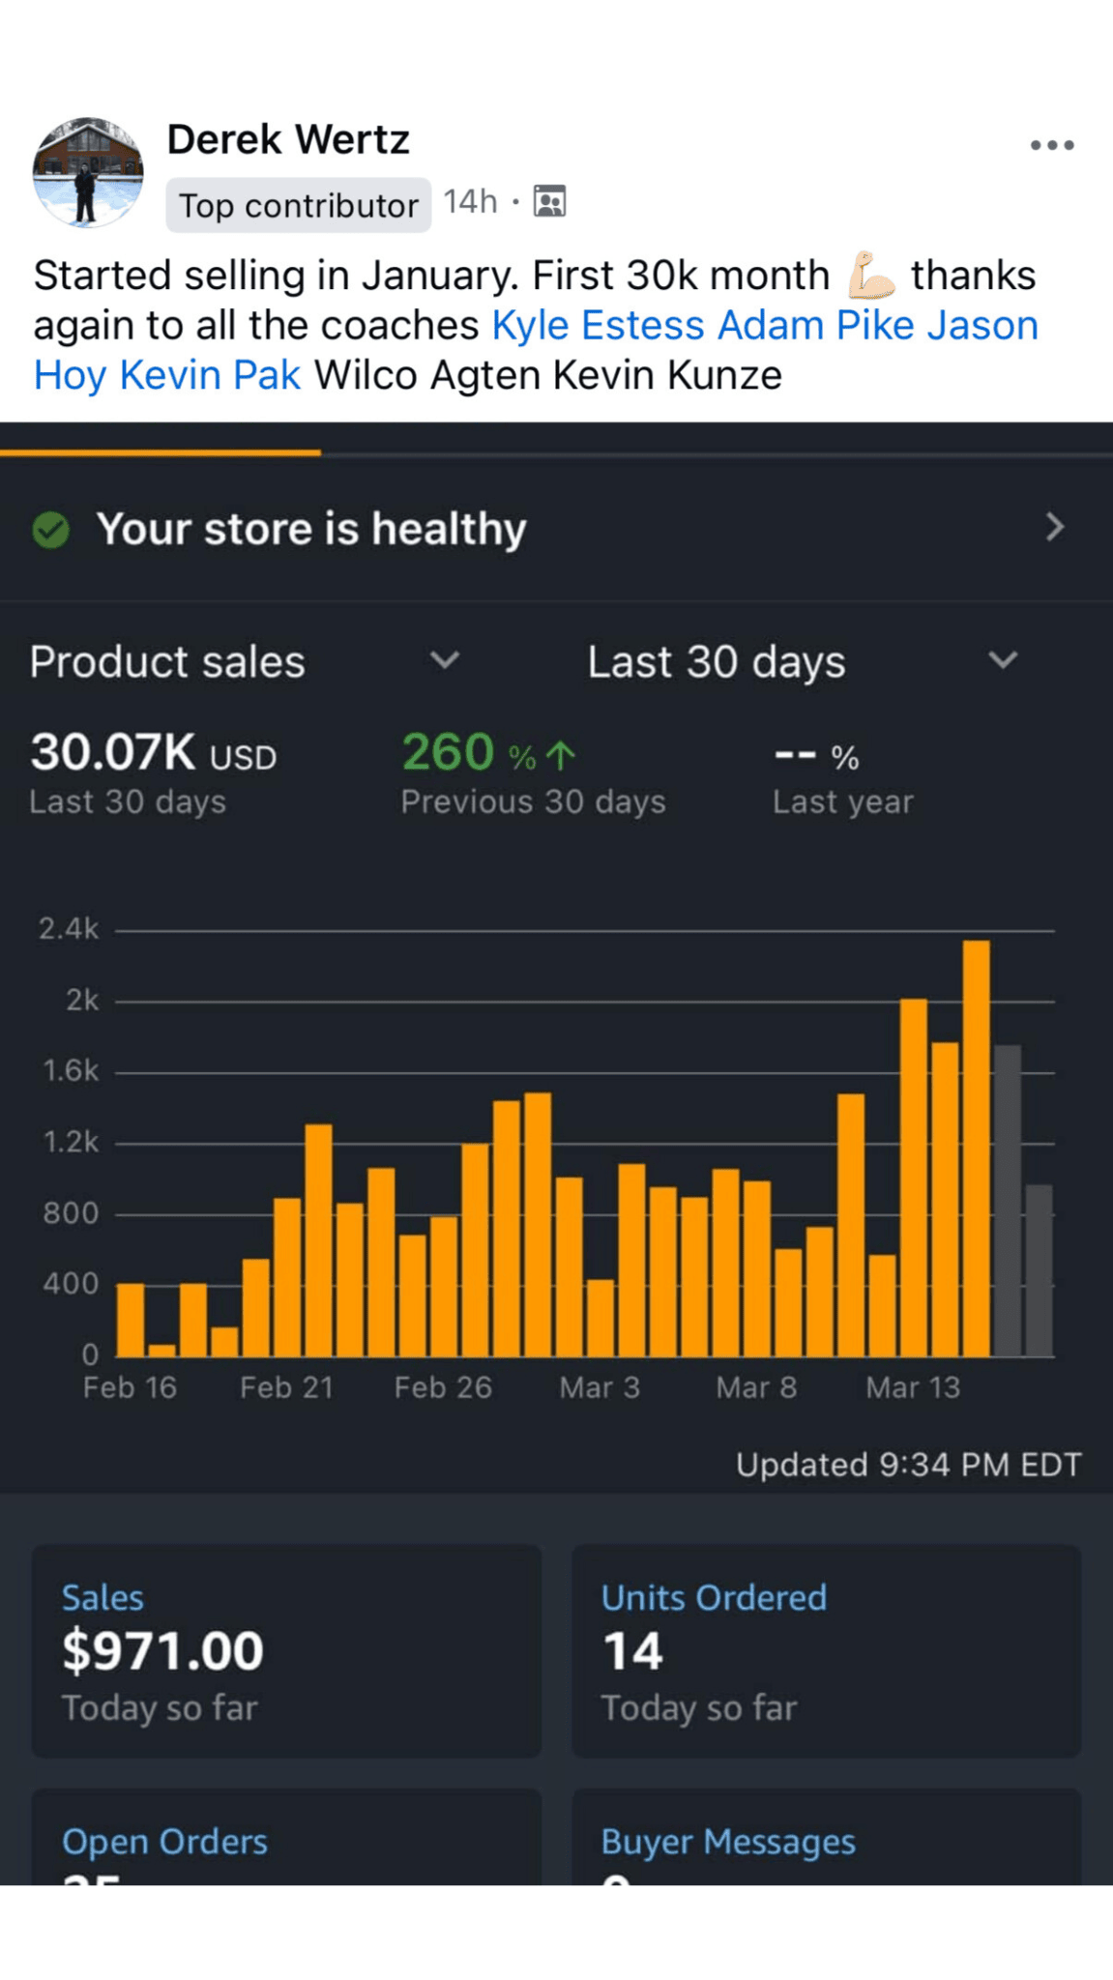Click the group audience icon beside 14h
Screen dimensions: 1113x1980
click(549, 201)
